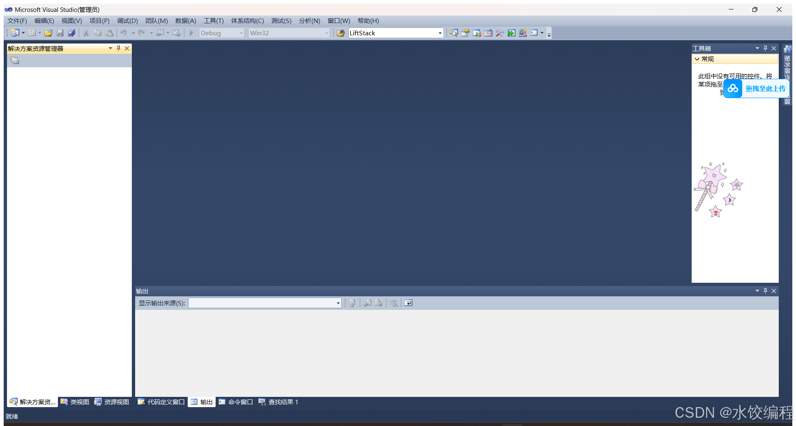Click the Copy toolbar icon
The width and height of the screenshot is (796, 426).
click(97, 33)
